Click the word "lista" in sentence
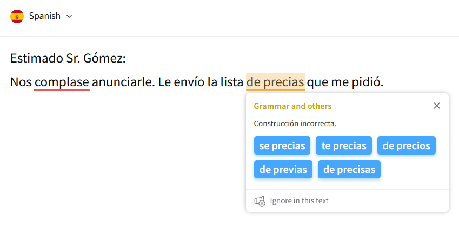The width and height of the screenshot is (459, 236). click(232, 82)
